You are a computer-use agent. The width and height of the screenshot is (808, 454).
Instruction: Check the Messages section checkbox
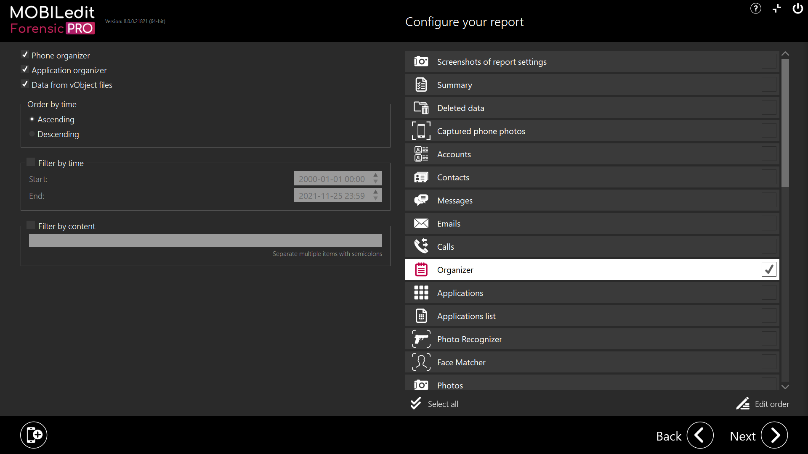(768, 200)
